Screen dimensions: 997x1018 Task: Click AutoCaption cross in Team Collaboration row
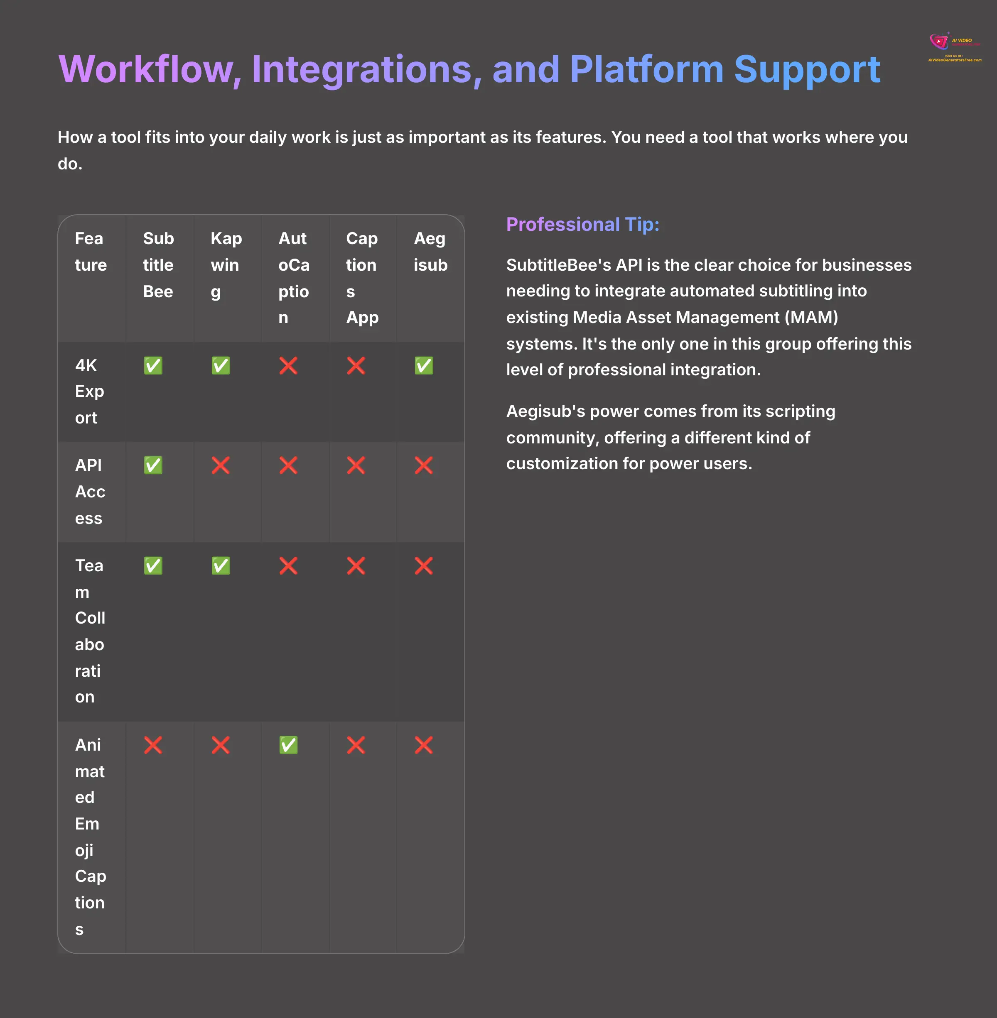(289, 566)
